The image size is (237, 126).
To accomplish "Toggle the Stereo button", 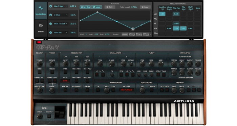I will (x=49, y=81).
